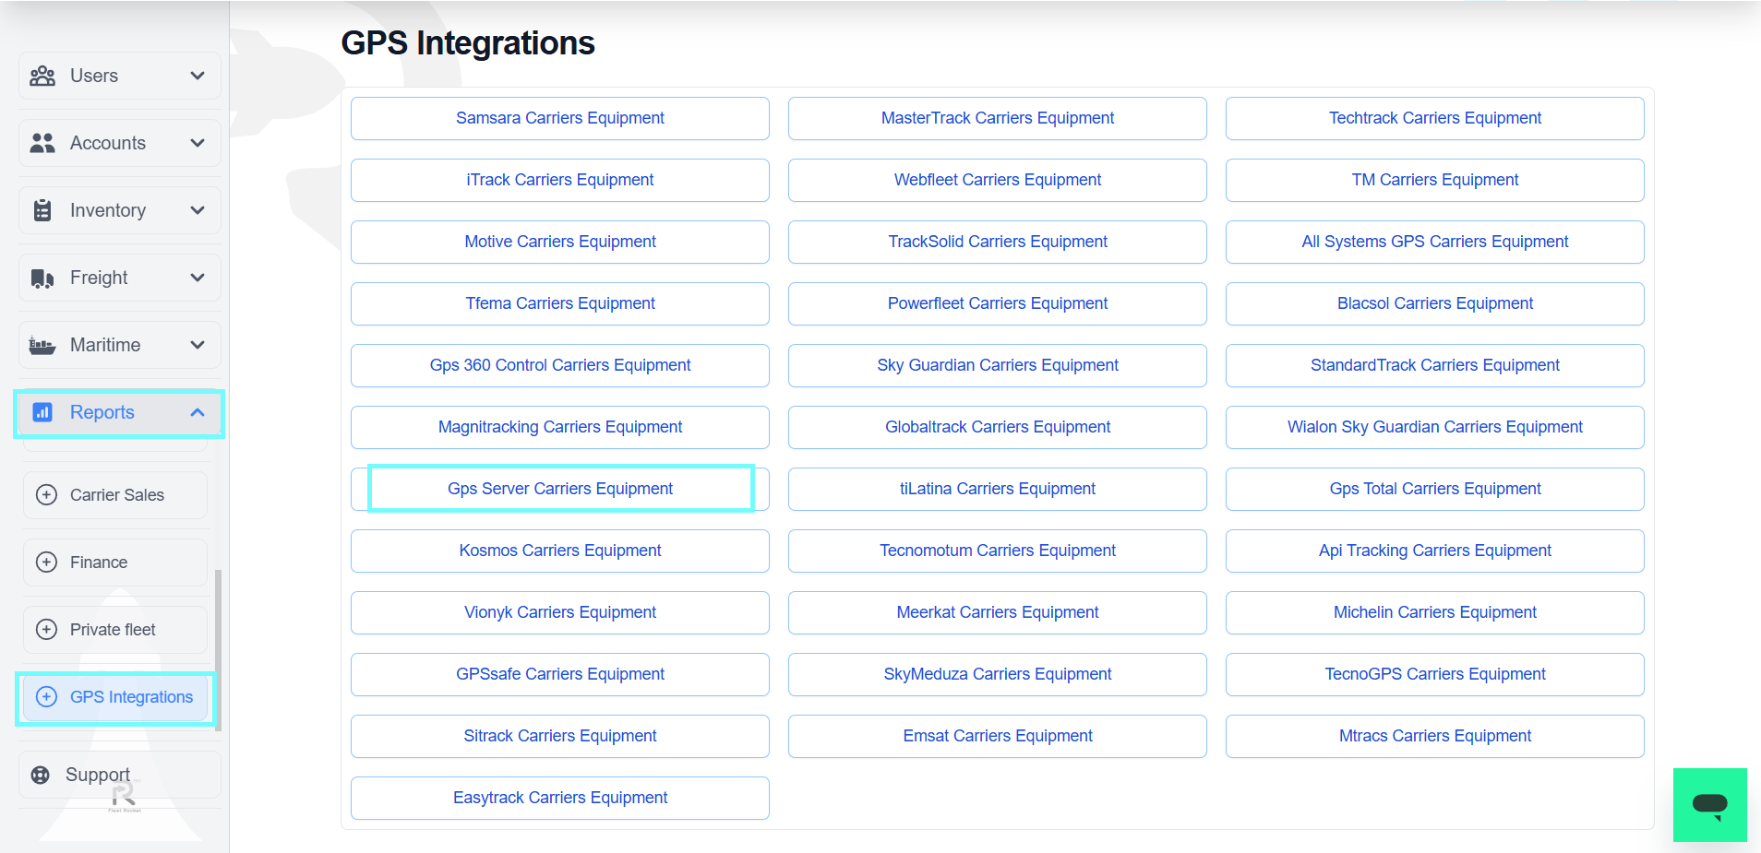
Task: Open the chat bubble in bottom right corner
Action: coord(1709,804)
